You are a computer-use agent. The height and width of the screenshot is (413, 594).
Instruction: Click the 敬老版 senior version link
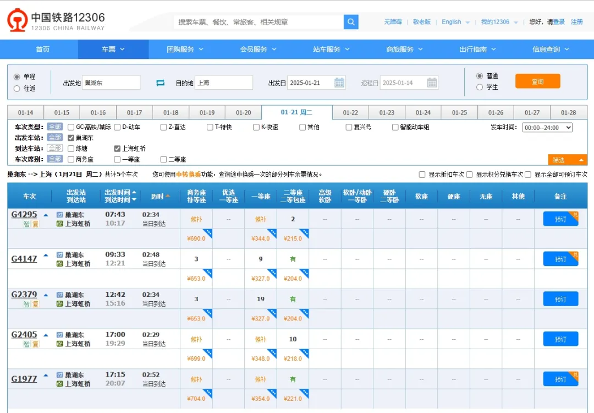pyautogui.click(x=422, y=22)
